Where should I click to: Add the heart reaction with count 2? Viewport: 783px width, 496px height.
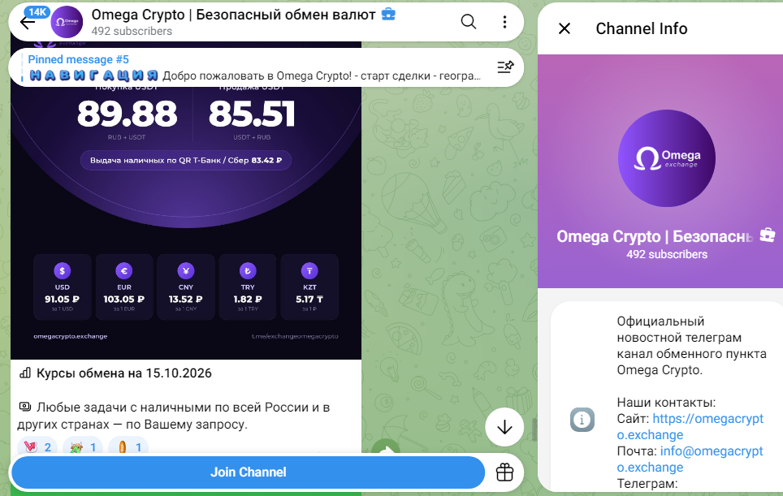[x=37, y=446]
